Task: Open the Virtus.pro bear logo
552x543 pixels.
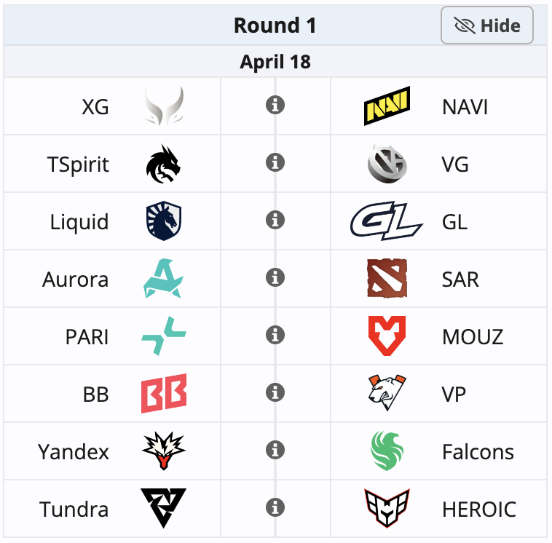Action: [x=387, y=394]
